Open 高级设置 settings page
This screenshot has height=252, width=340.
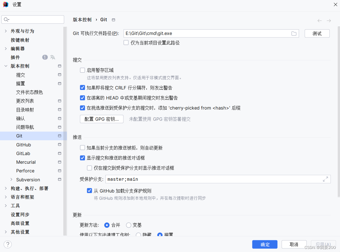click(20, 223)
